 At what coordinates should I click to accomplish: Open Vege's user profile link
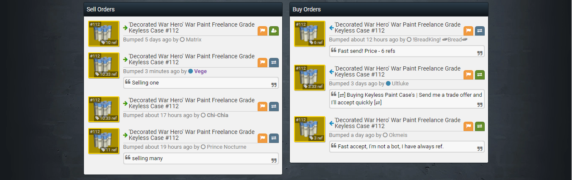point(200,71)
